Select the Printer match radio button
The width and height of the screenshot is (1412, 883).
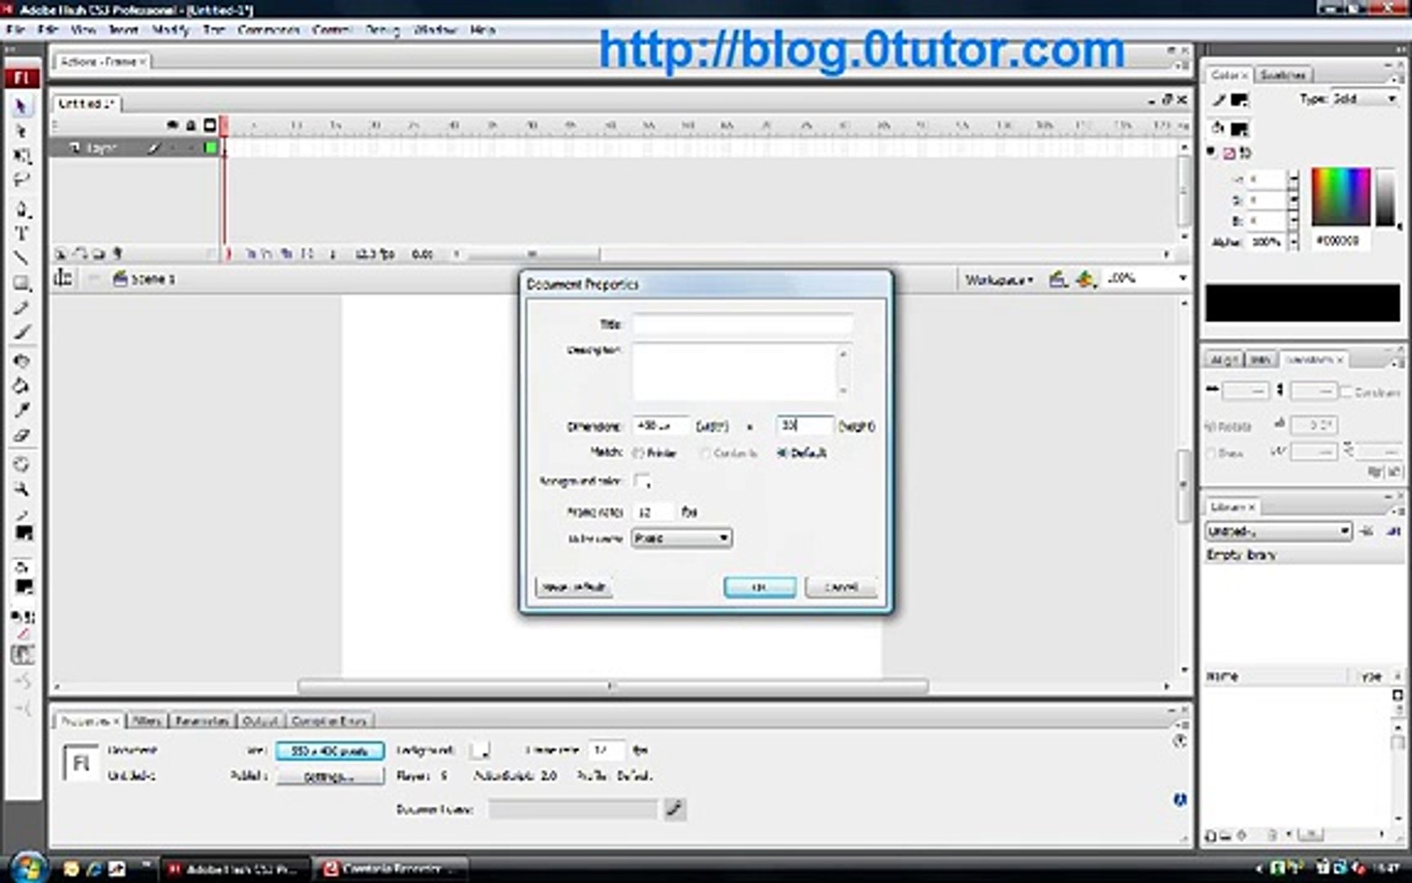tap(638, 453)
